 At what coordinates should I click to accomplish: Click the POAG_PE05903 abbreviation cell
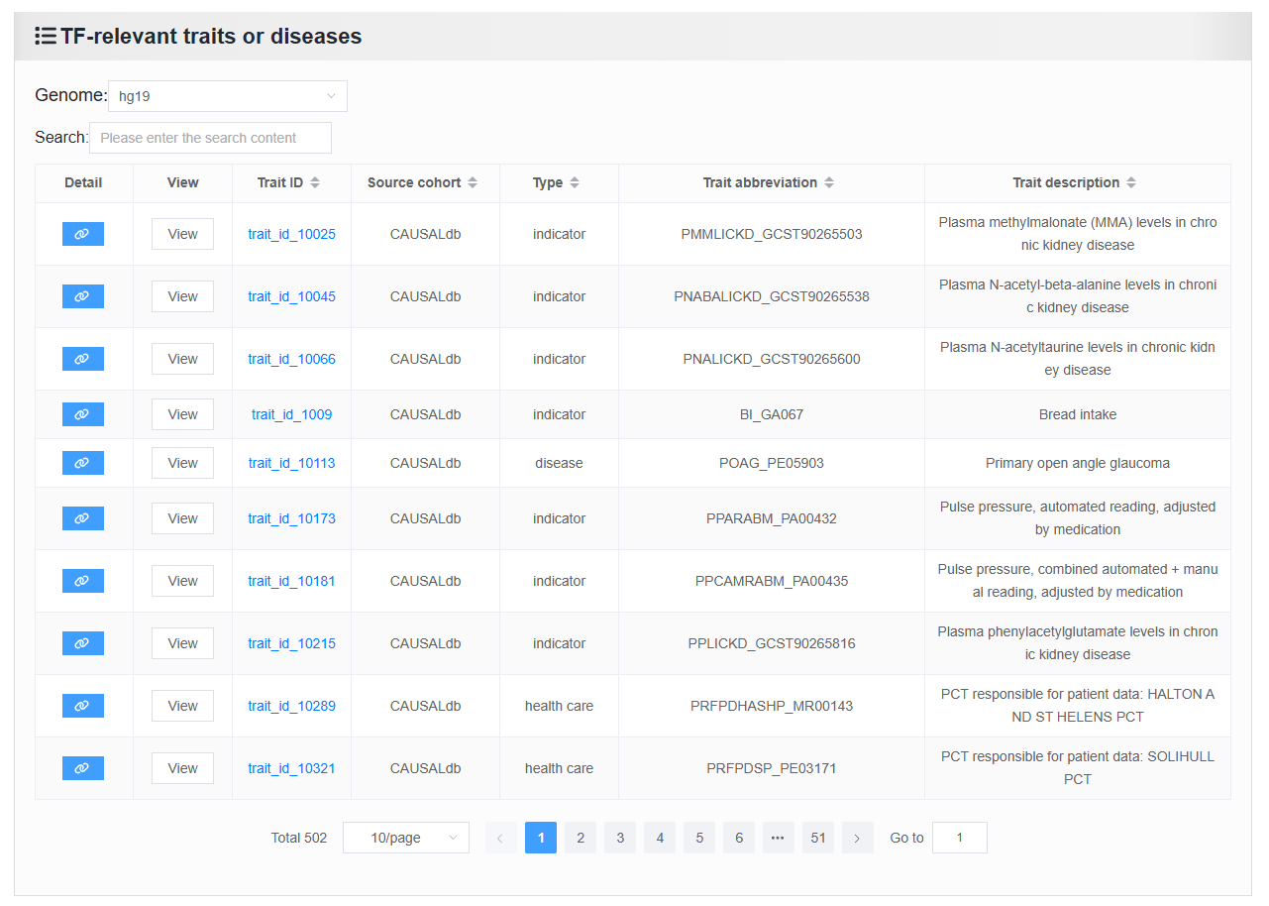(772, 464)
